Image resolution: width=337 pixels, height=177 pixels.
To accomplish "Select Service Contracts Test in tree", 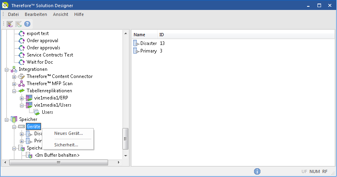I will point(50,55).
